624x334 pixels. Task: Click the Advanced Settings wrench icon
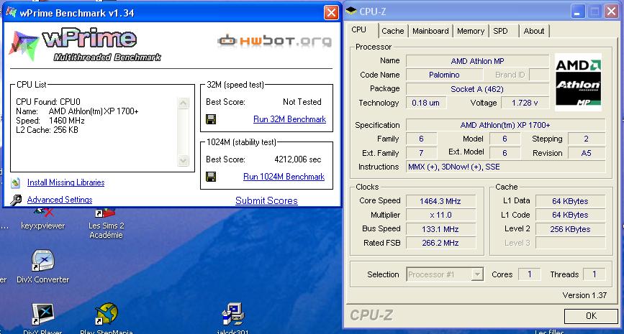click(x=16, y=200)
